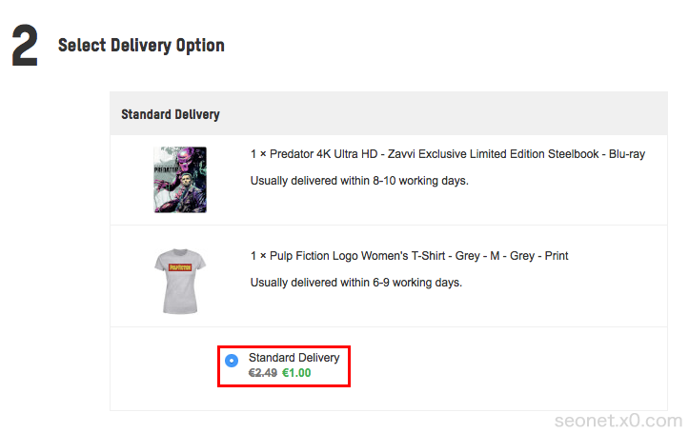Image resolution: width=689 pixels, height=433 pixels.
Task: Click the green €1.00 discounted price
Action: click(x=296, y=373)
